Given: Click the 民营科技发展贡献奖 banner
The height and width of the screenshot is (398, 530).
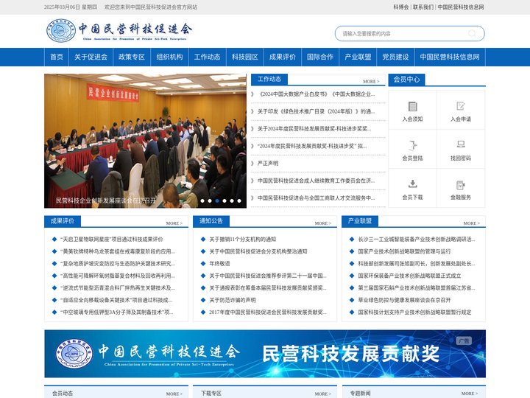Looking at the screenshot, I should [x=265, y=354].
